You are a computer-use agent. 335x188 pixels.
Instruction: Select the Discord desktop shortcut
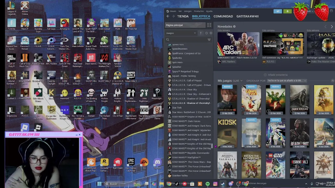[x=157, y=164]
